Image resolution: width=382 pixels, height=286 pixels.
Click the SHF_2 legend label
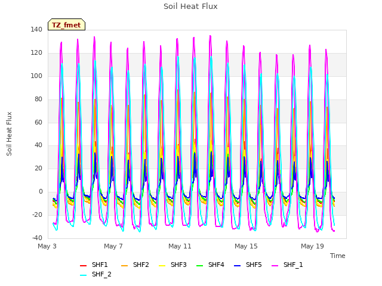101,274
